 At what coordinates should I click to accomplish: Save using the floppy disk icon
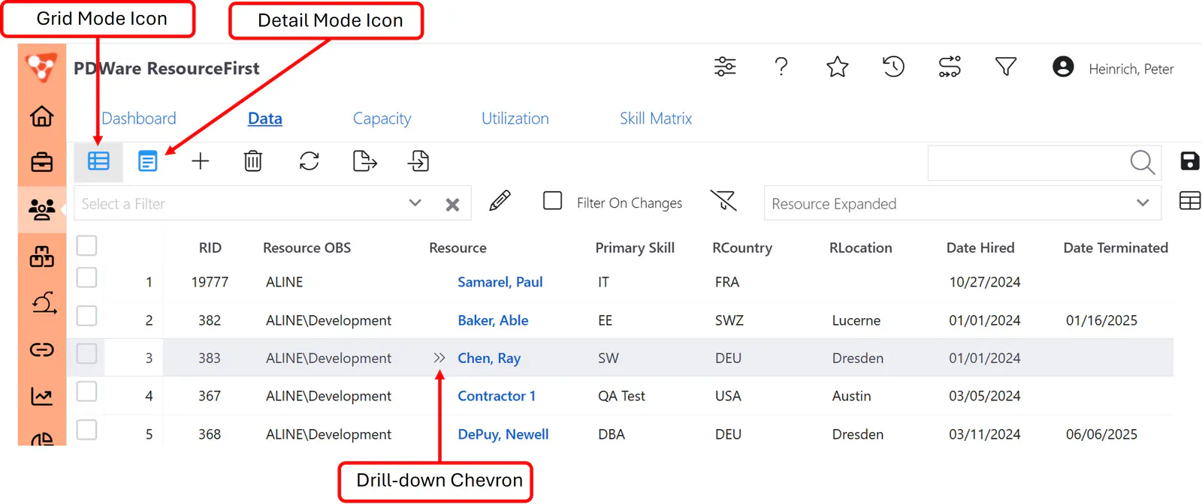pos(1190,161)
